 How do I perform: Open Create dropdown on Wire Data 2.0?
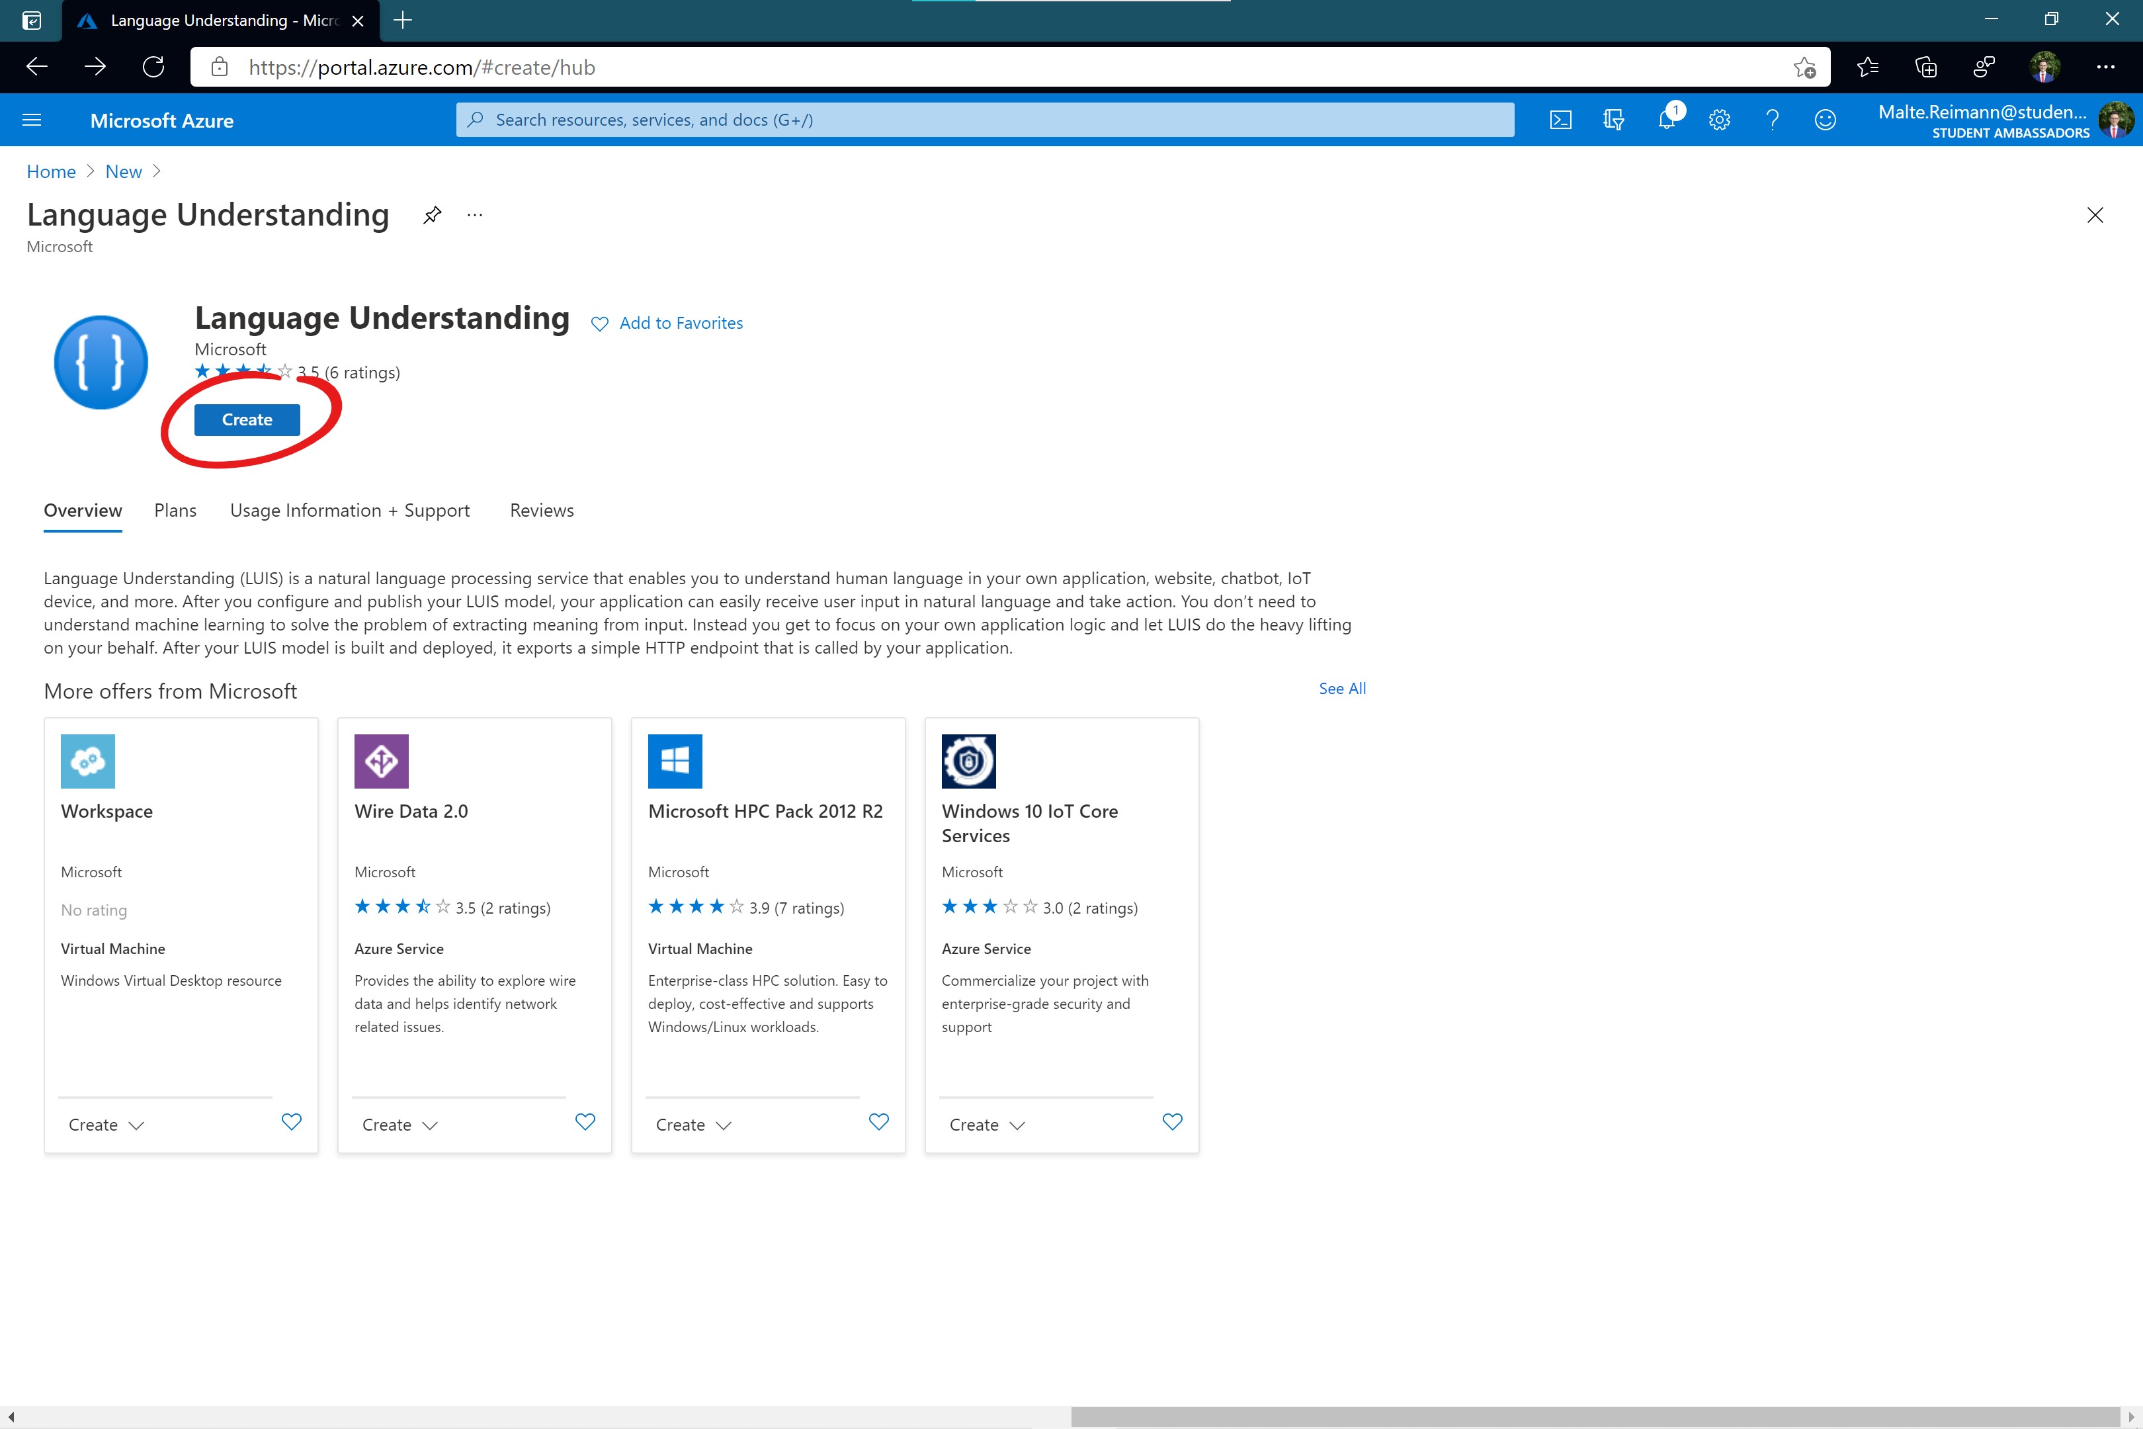click(x=400, y=1125)
